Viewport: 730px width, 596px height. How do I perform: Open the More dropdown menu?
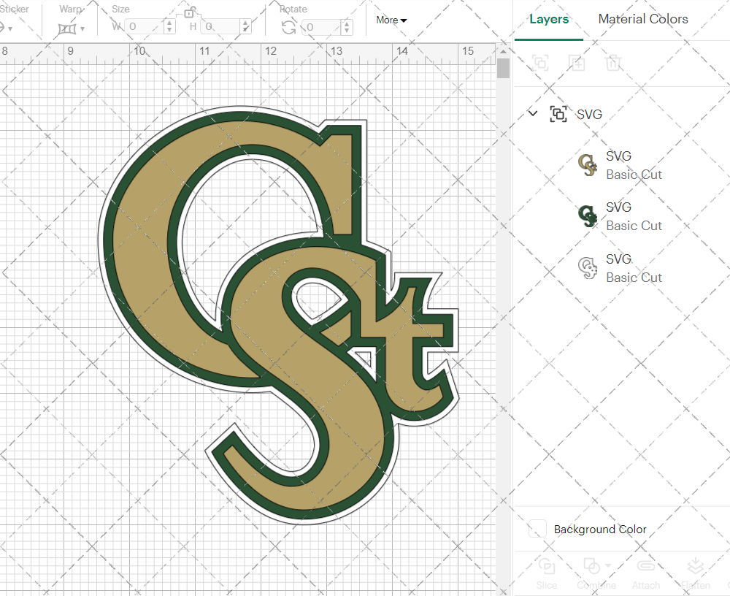[x=391, y=20]
